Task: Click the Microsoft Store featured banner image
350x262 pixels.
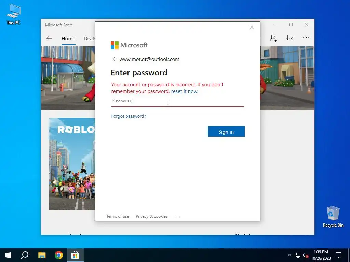Action: (68, 78)
